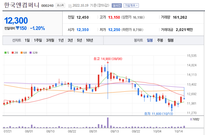Click the 12,692 price axis label
The height and width of the screenshot is (135, 205).
pos(192,94)
